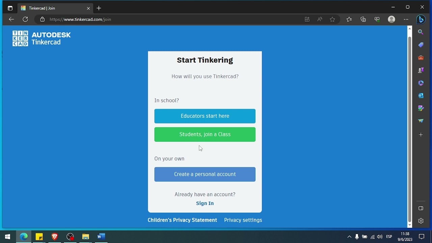Screen dimensions: 432x243
Task: Click the Educators start here button
Action: click(205, 116)
